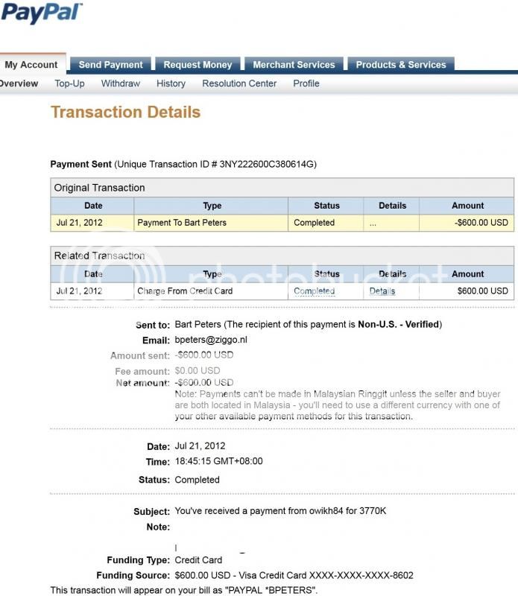Click the Transaction Details heading
The height and width of the screenshot is (596, 518).
[125, 112]
